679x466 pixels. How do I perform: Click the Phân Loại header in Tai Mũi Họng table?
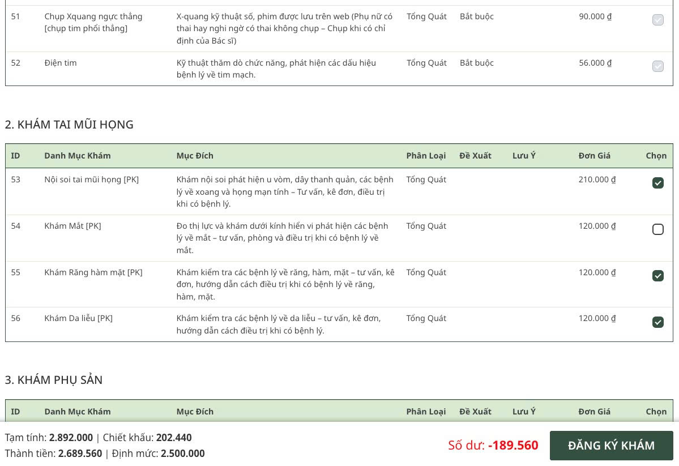click(426, 156)
